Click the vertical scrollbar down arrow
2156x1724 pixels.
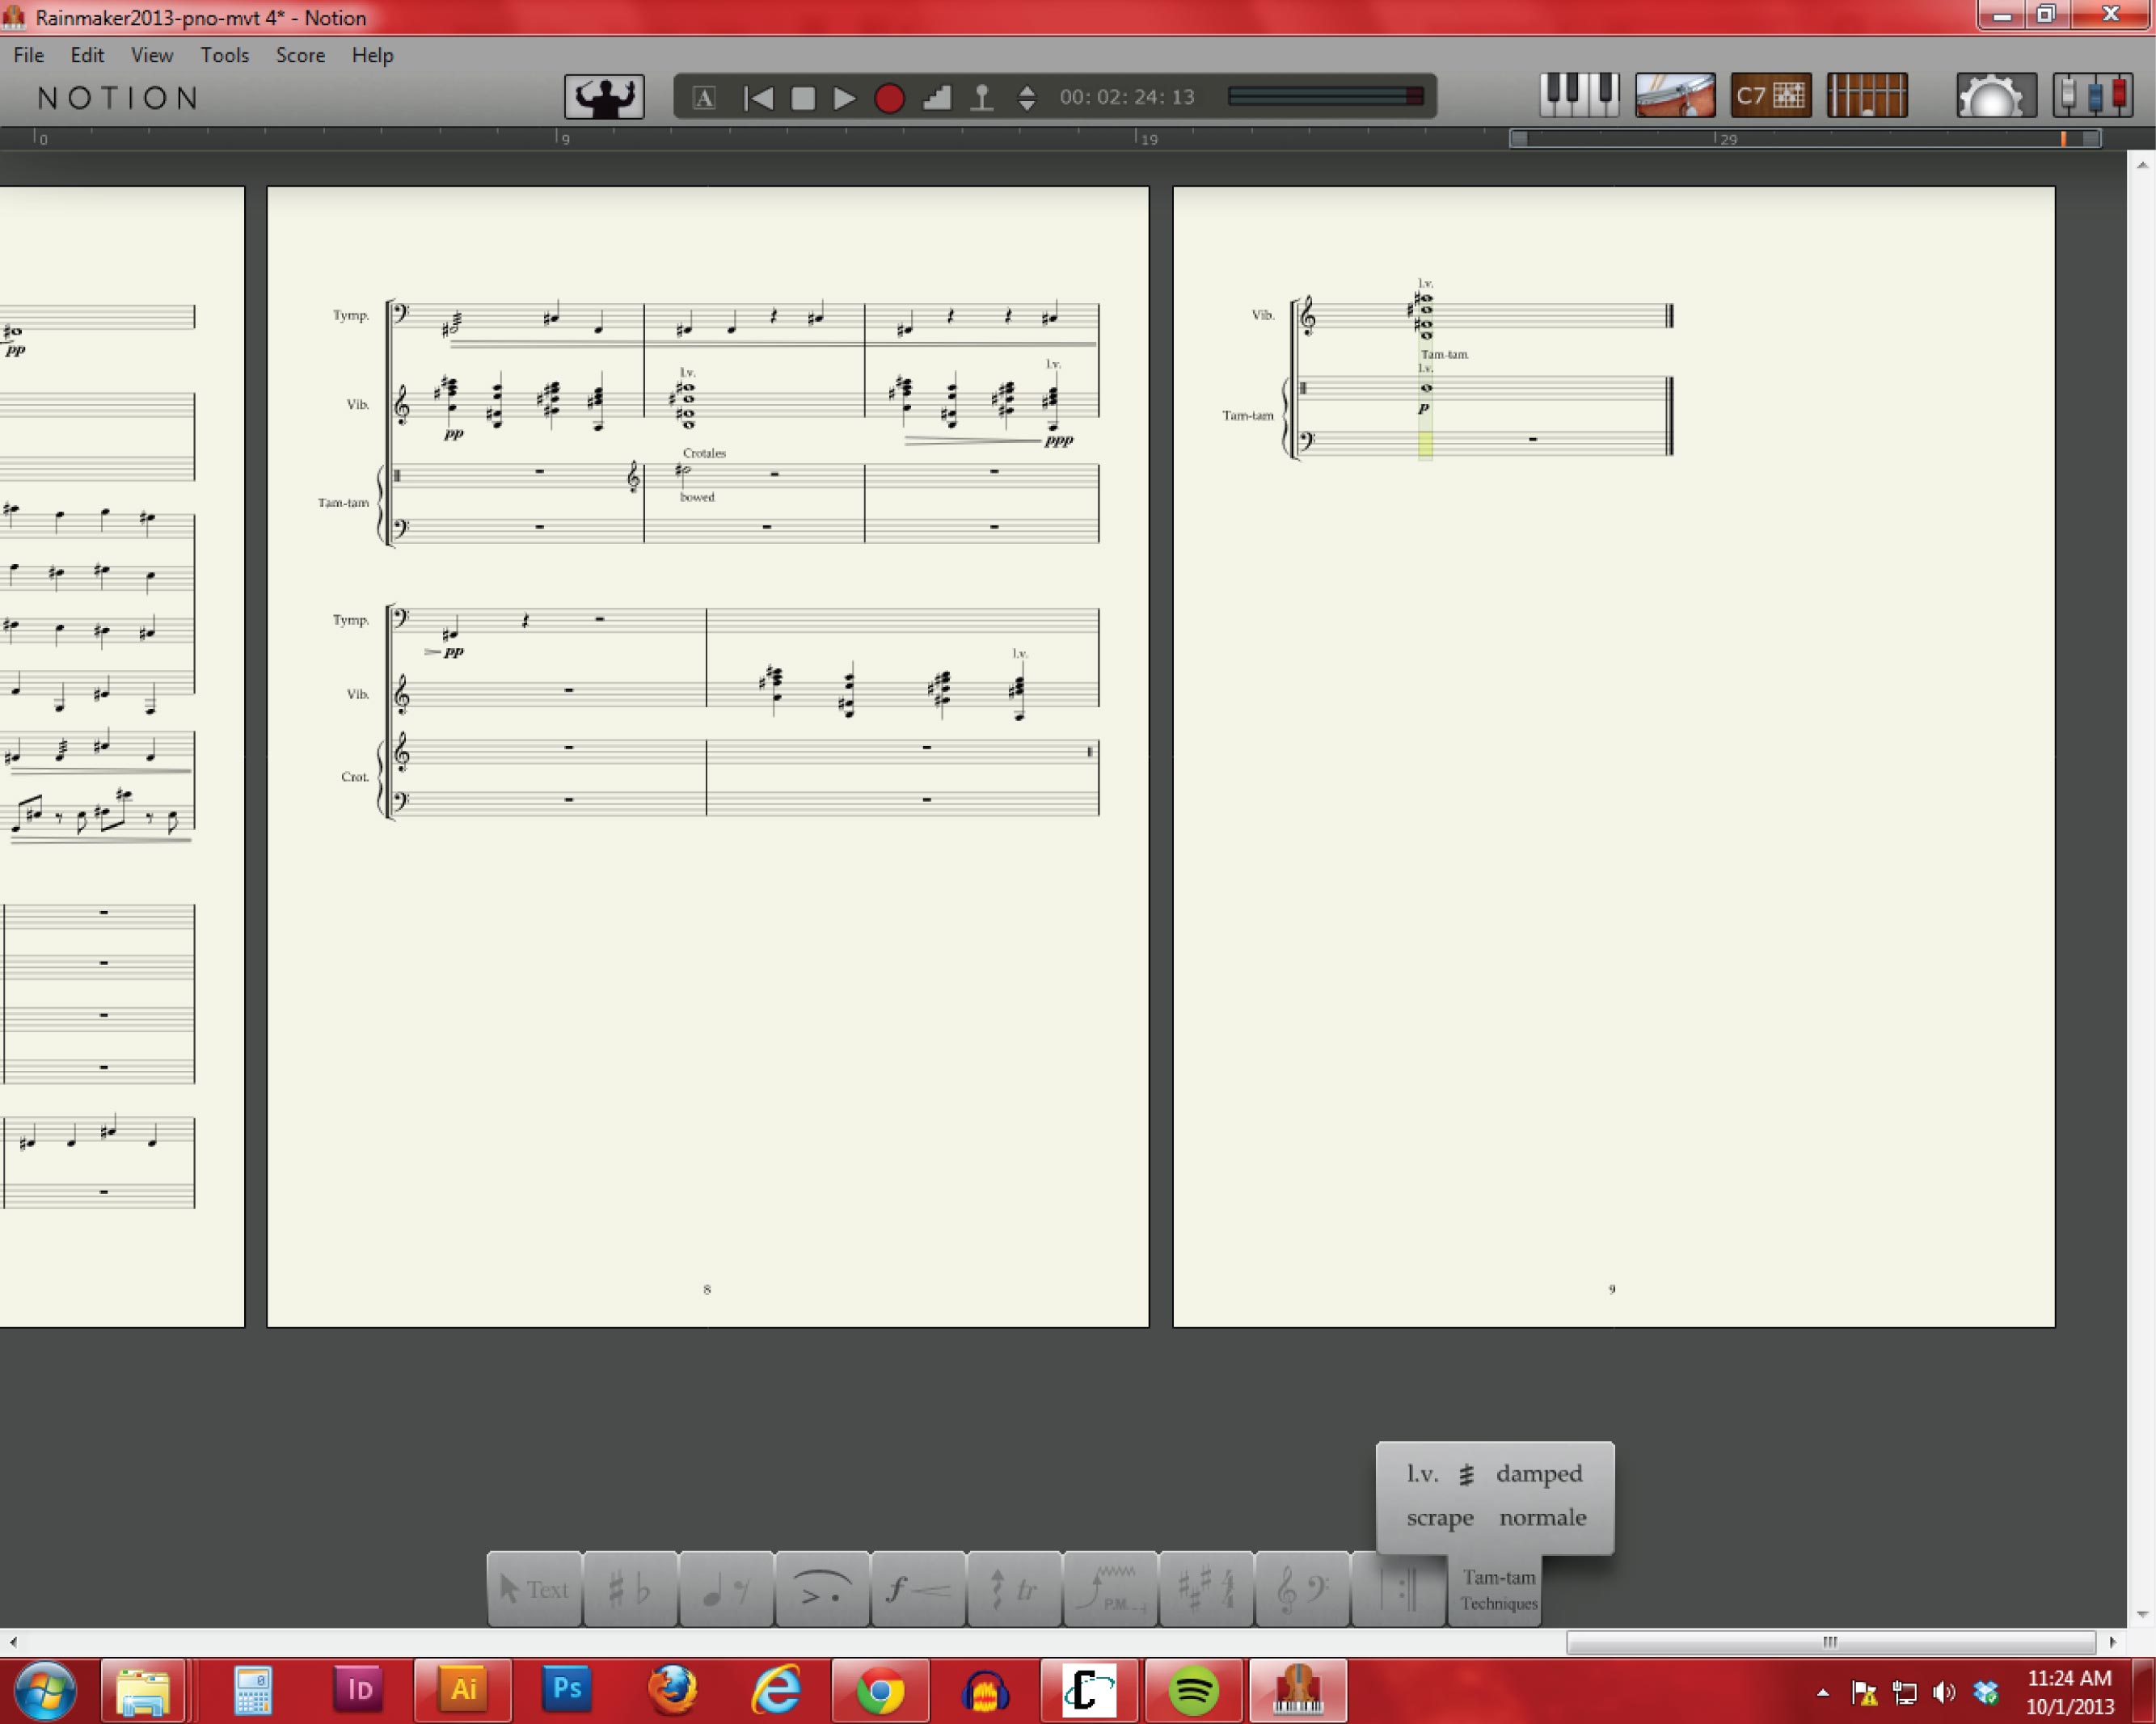pyautogui.click(x=2142, y=1615)
